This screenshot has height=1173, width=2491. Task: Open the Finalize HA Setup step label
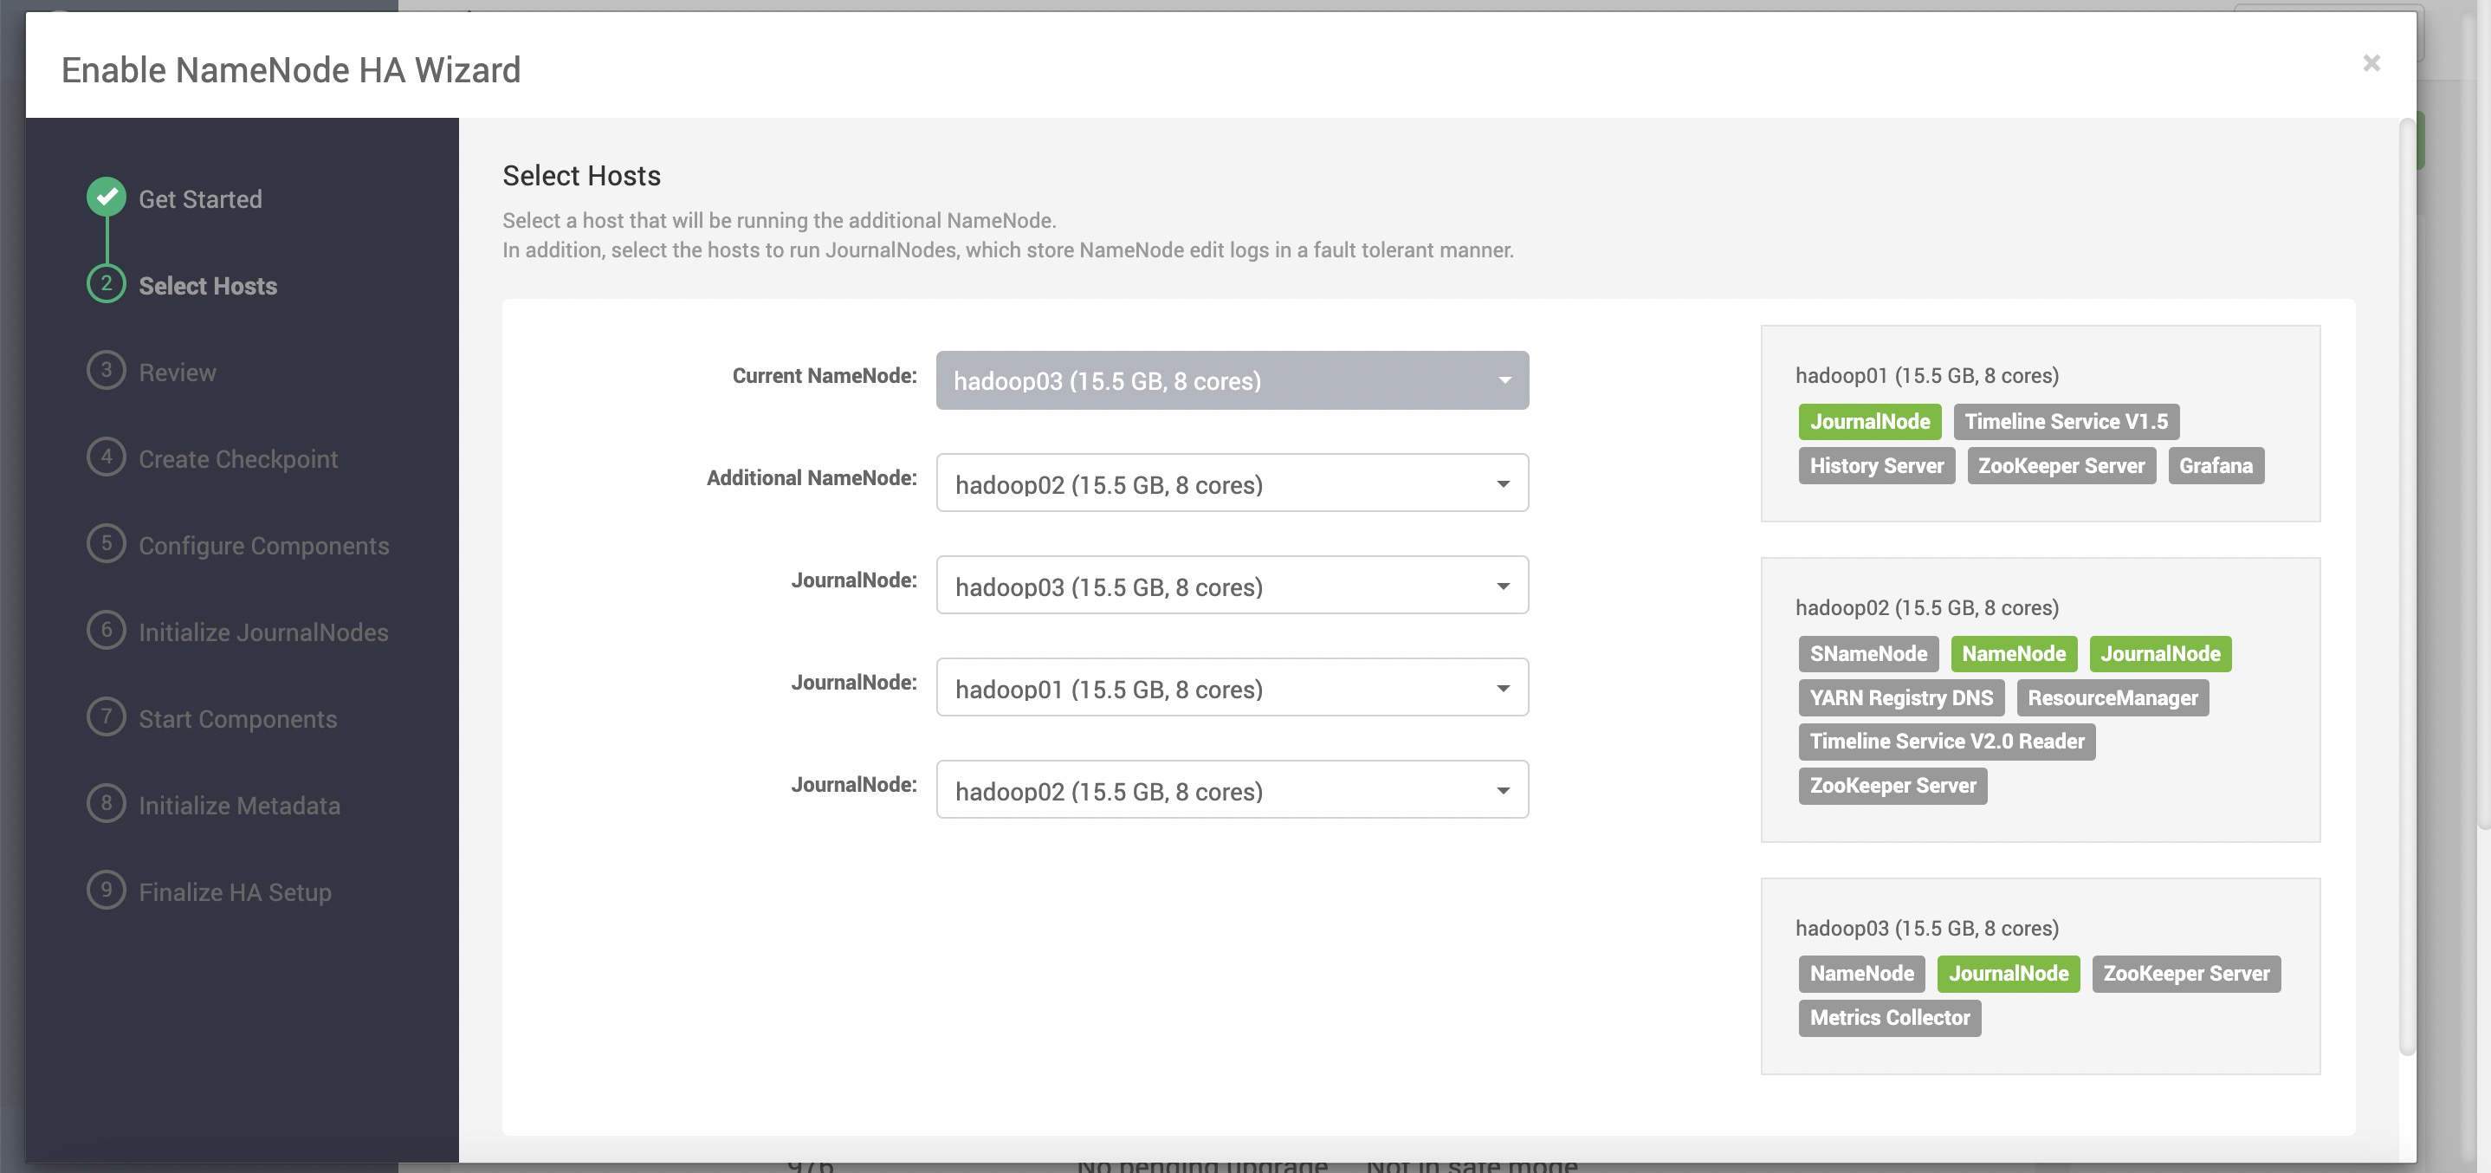coord(235,892)
